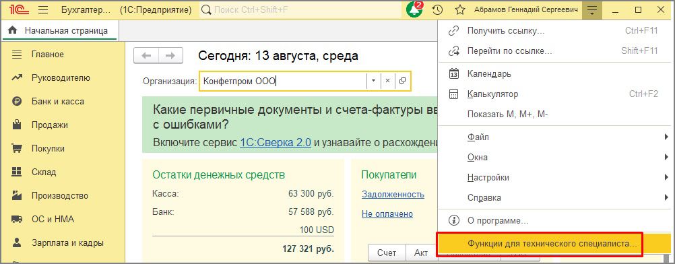675x264 pixels.
Task: Open the organization selection form icon
Action: coord(402,81)
